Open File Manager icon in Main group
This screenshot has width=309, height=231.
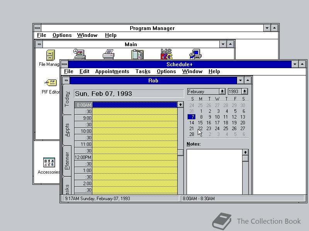(51, 55)
